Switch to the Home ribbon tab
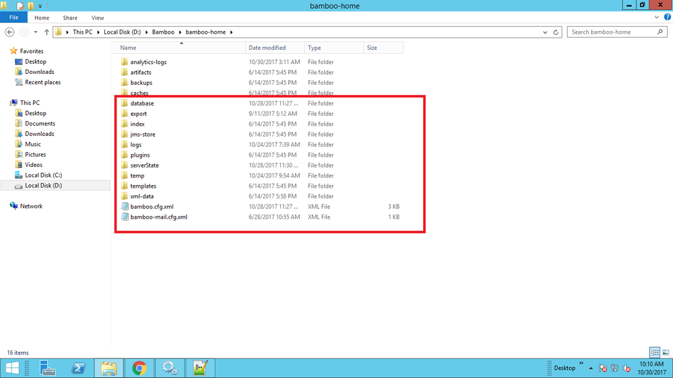This screenshot has width=673, height=378. [x=42, y=17]
